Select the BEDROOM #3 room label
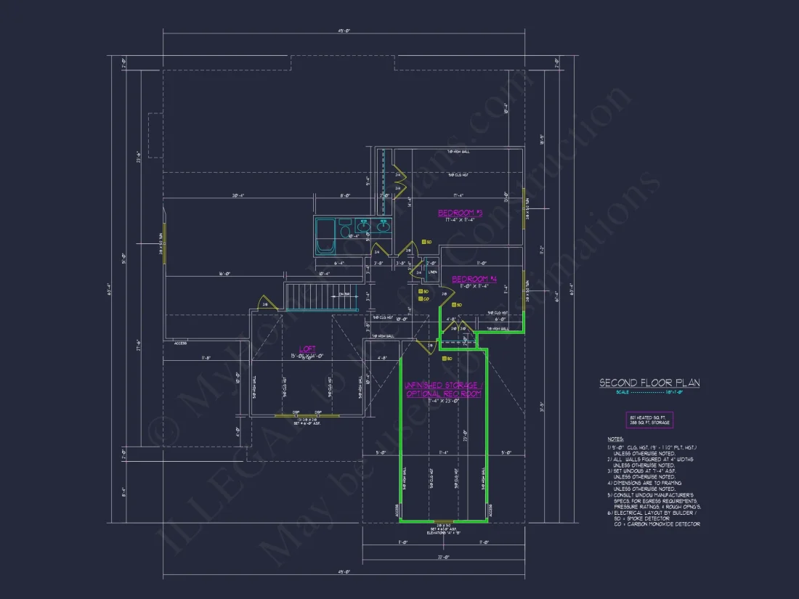 (460, 212)
